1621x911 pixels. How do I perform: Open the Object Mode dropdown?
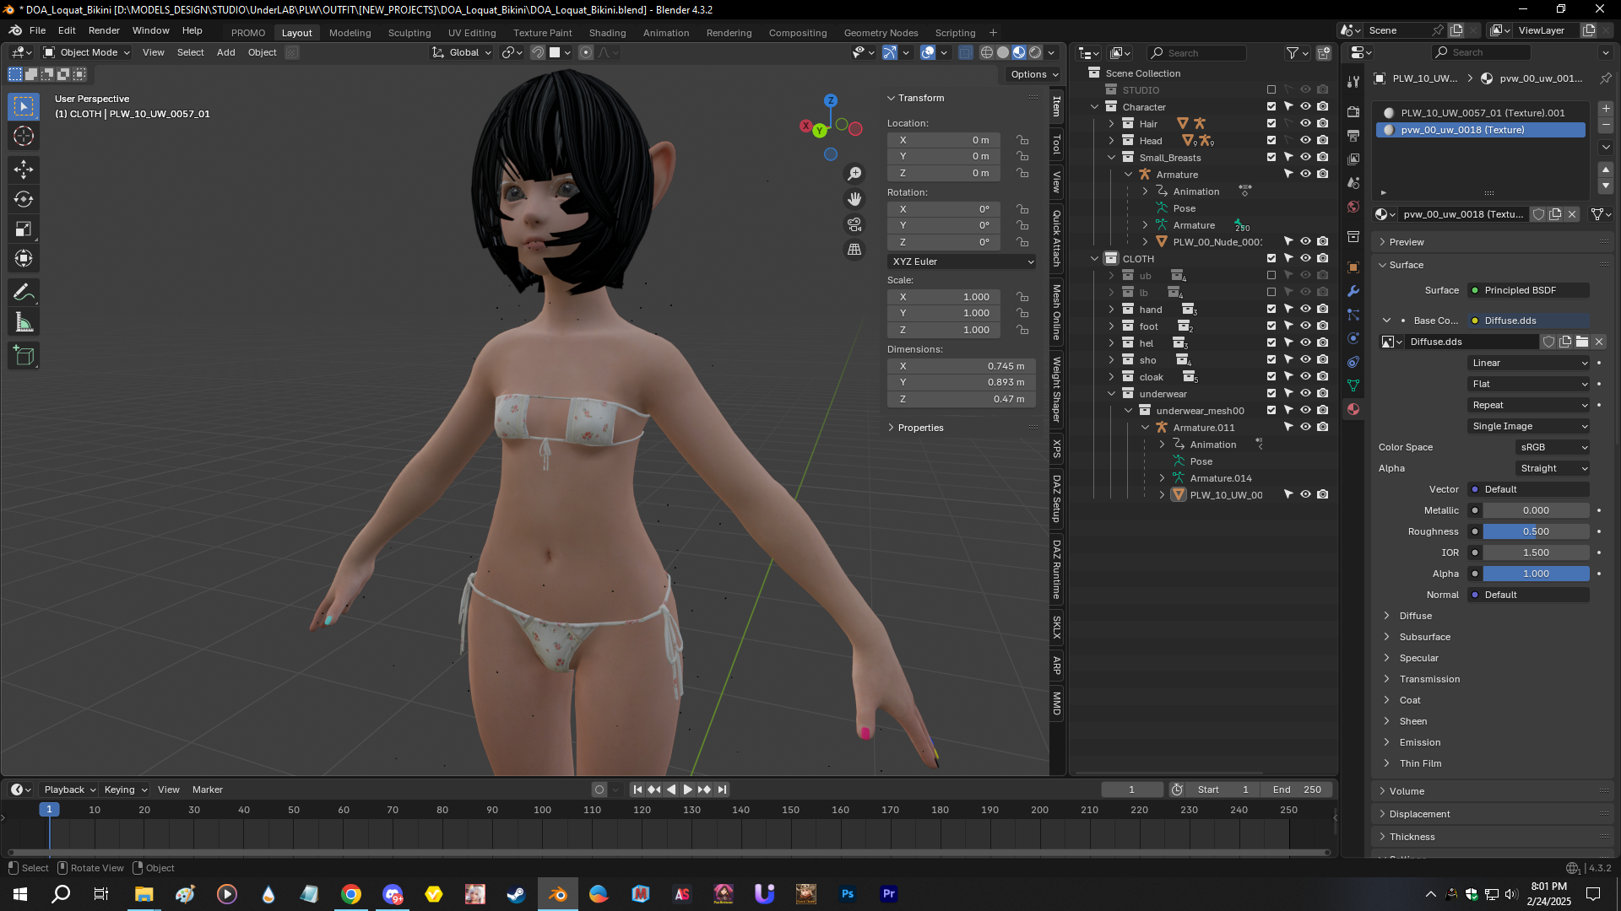[87, 52]
